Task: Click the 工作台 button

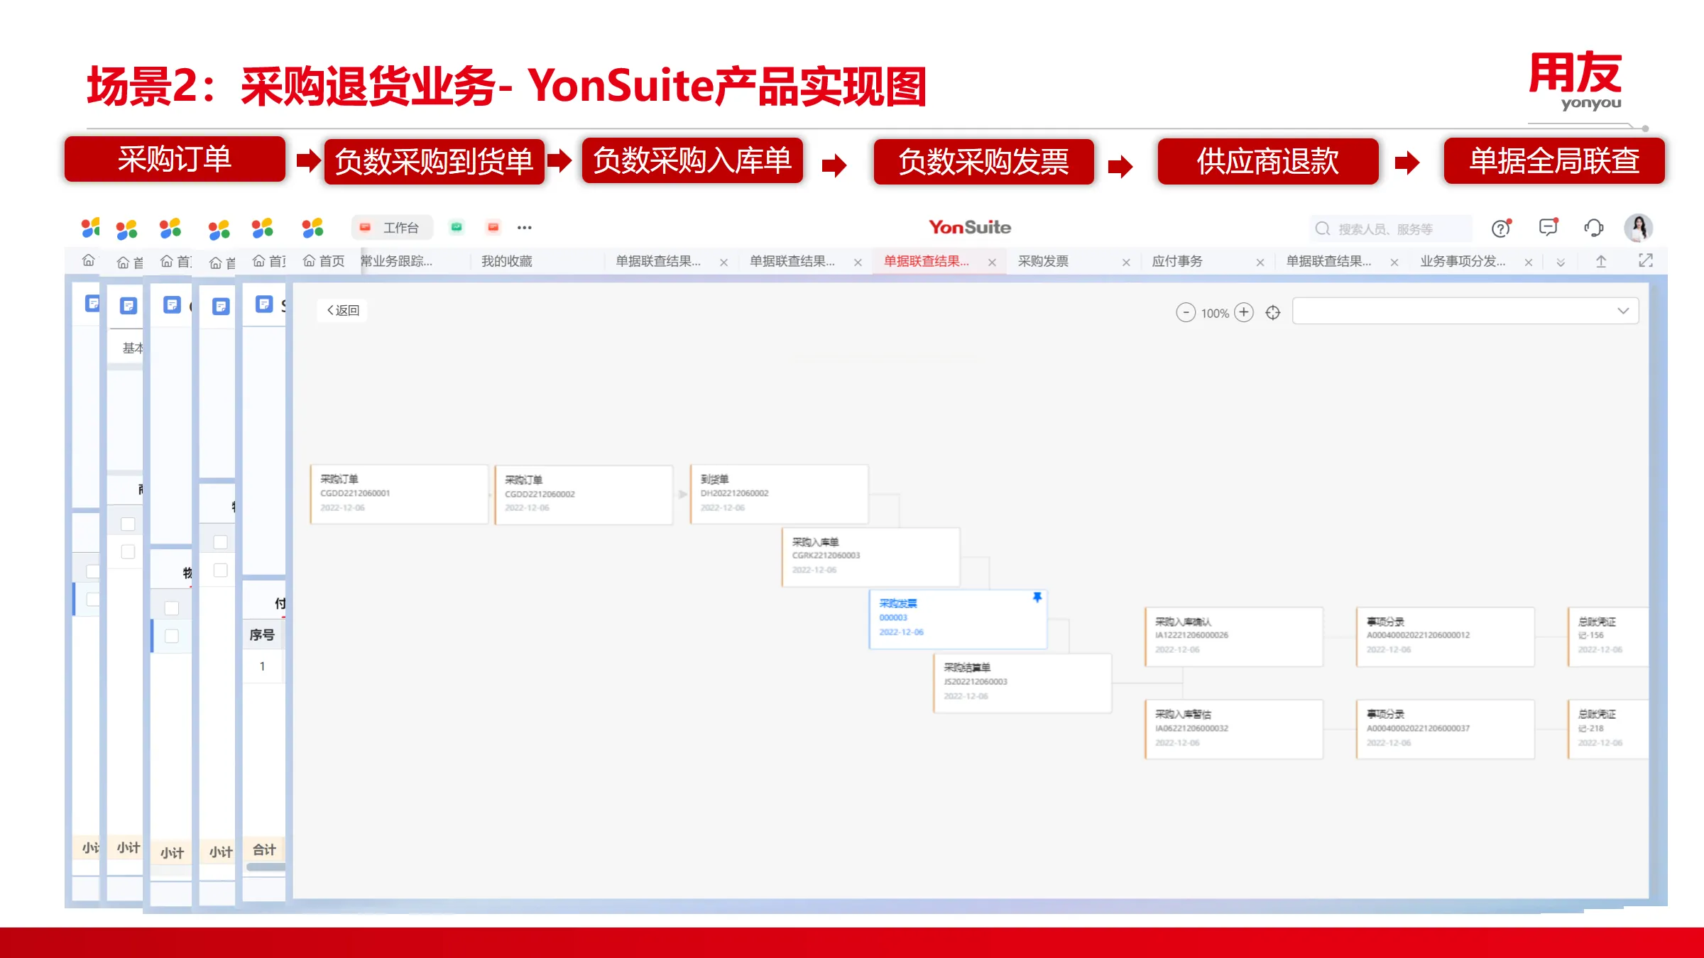Action: point(392,228)
